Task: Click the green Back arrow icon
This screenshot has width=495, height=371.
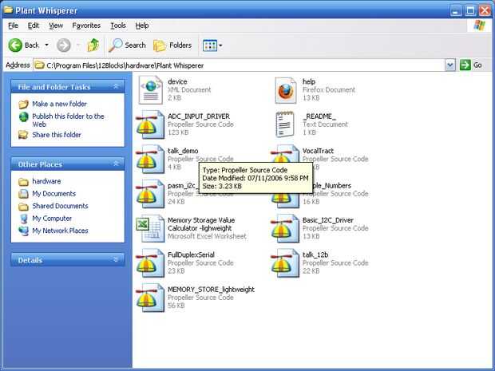Action: tap(15, 45)
